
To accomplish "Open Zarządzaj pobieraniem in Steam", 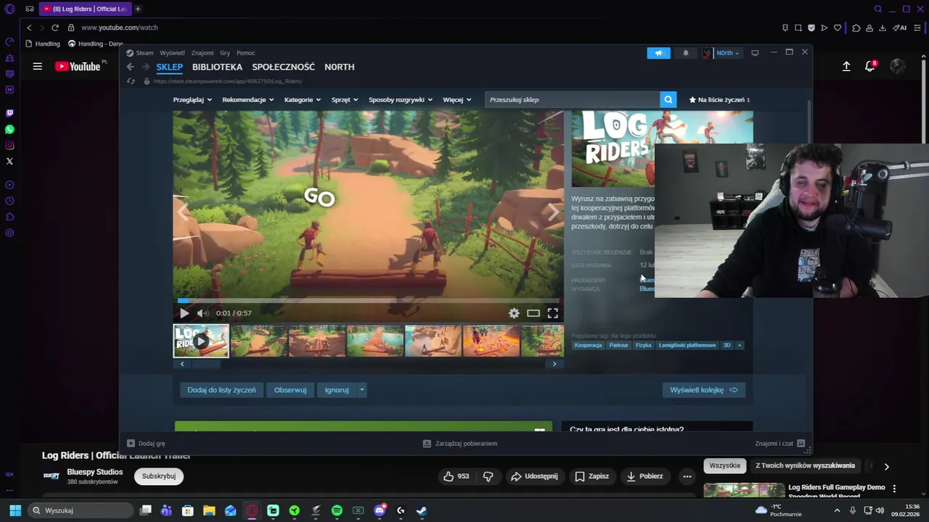I will click(x=460, y=444).
